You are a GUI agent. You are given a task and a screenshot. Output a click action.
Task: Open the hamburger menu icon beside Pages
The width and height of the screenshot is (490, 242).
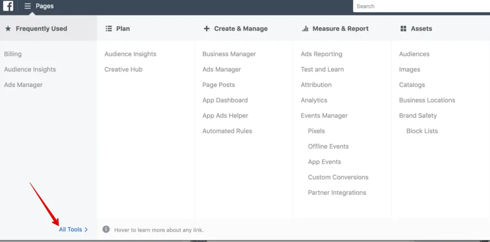[x=28, y=6]
